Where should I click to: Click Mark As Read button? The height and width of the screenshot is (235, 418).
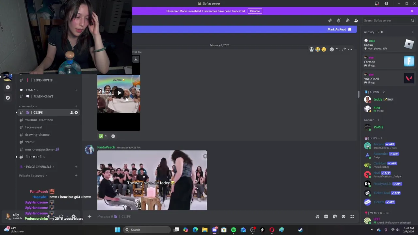[339, 29]
